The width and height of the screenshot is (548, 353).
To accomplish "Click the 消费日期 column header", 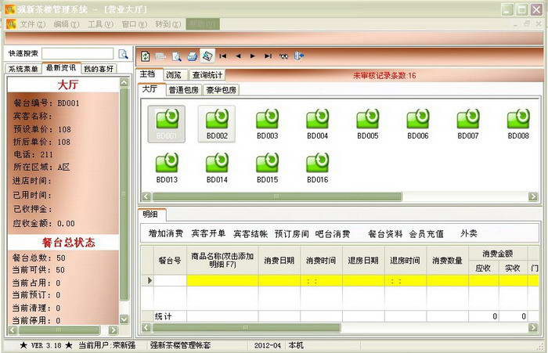I will click(279, 261).
